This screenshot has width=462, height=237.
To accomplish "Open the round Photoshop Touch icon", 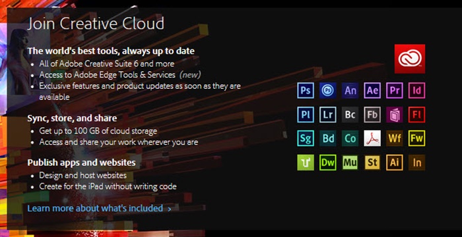I will tap(327, 90).
